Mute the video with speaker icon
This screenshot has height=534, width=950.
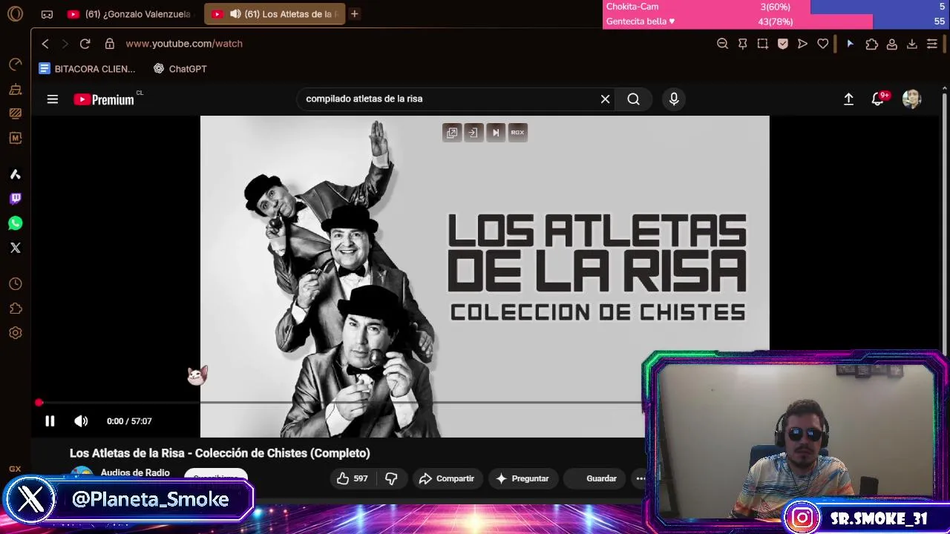(x=81, y=421)
